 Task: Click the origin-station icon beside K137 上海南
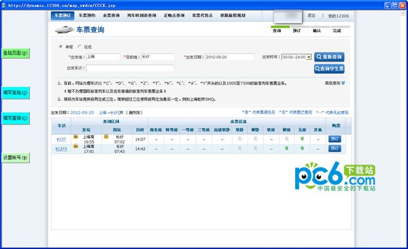tap(75, 137)
